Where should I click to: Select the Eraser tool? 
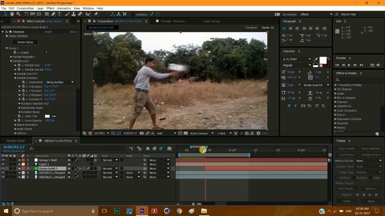point(80,14)
